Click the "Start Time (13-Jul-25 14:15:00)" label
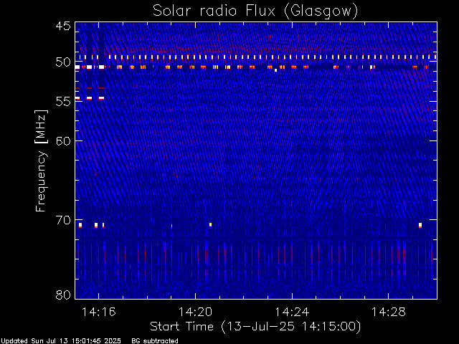The height and width of the screenshot is (344, 459). coord(255,327)
